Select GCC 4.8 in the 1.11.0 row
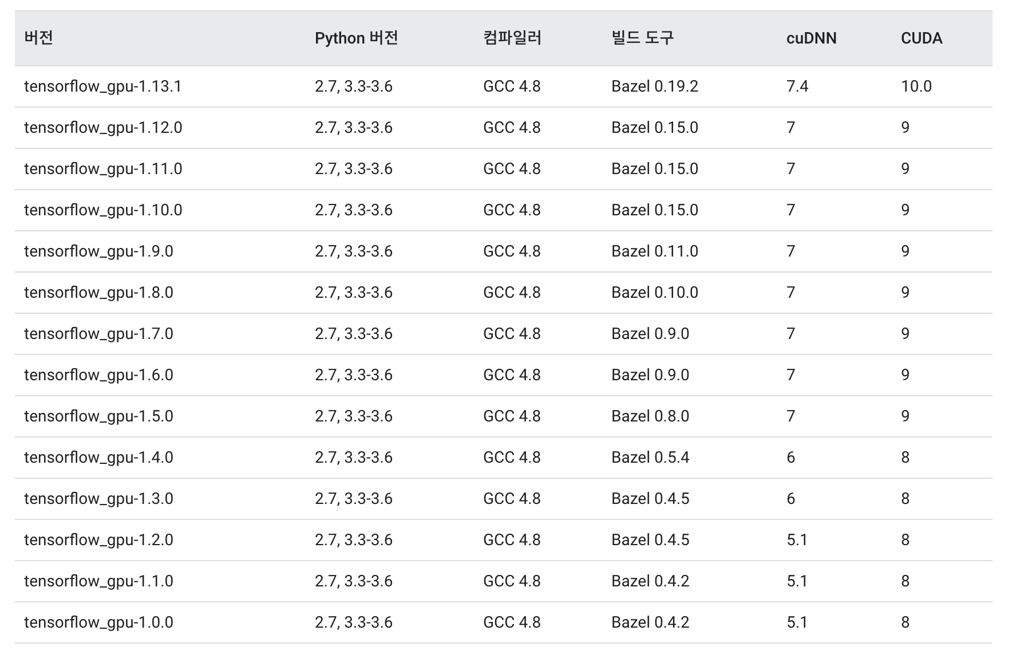The height and width of the screenshot is (662, 1012). point(512,169)
